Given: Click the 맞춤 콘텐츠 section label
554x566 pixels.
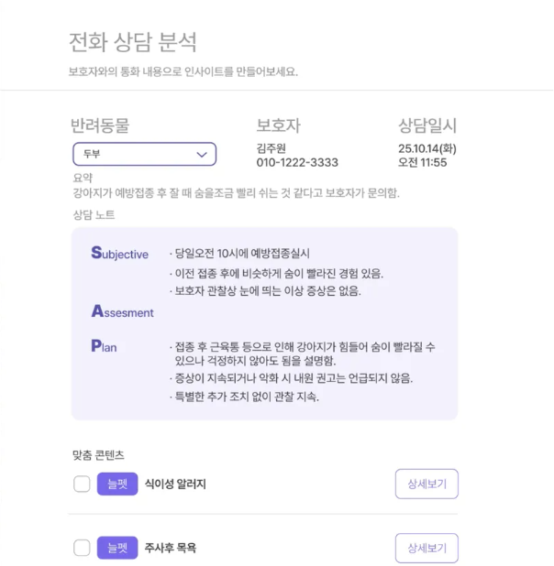Looking at the screenshot, I should click(98, 454).
